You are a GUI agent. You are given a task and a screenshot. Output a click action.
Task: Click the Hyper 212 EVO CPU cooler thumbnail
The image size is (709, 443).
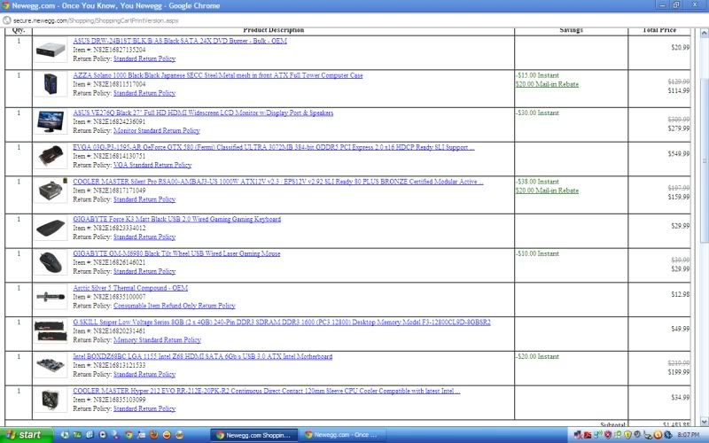pos(51,400)
